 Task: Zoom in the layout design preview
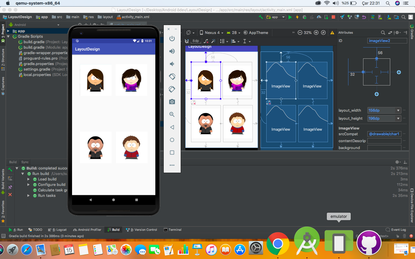(x=316, y=33)
